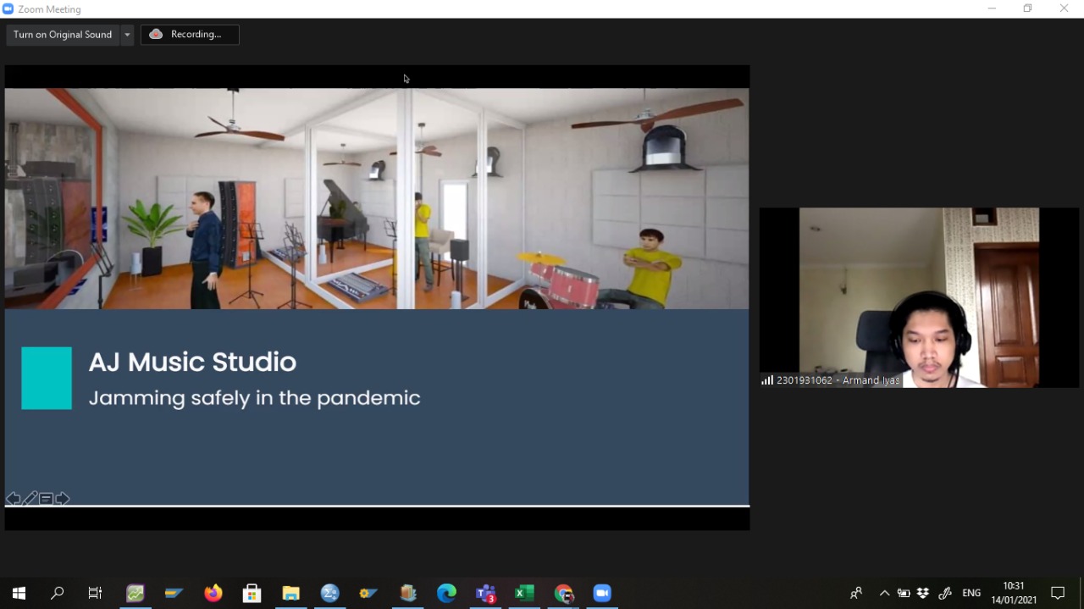This screenshot has width=1084, height=609.
Task: Open Zoom from the taskbar
Action: [602, 593]
